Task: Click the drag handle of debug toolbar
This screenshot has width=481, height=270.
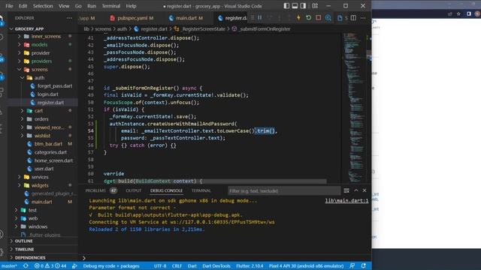Action: (x=253, y=18)
